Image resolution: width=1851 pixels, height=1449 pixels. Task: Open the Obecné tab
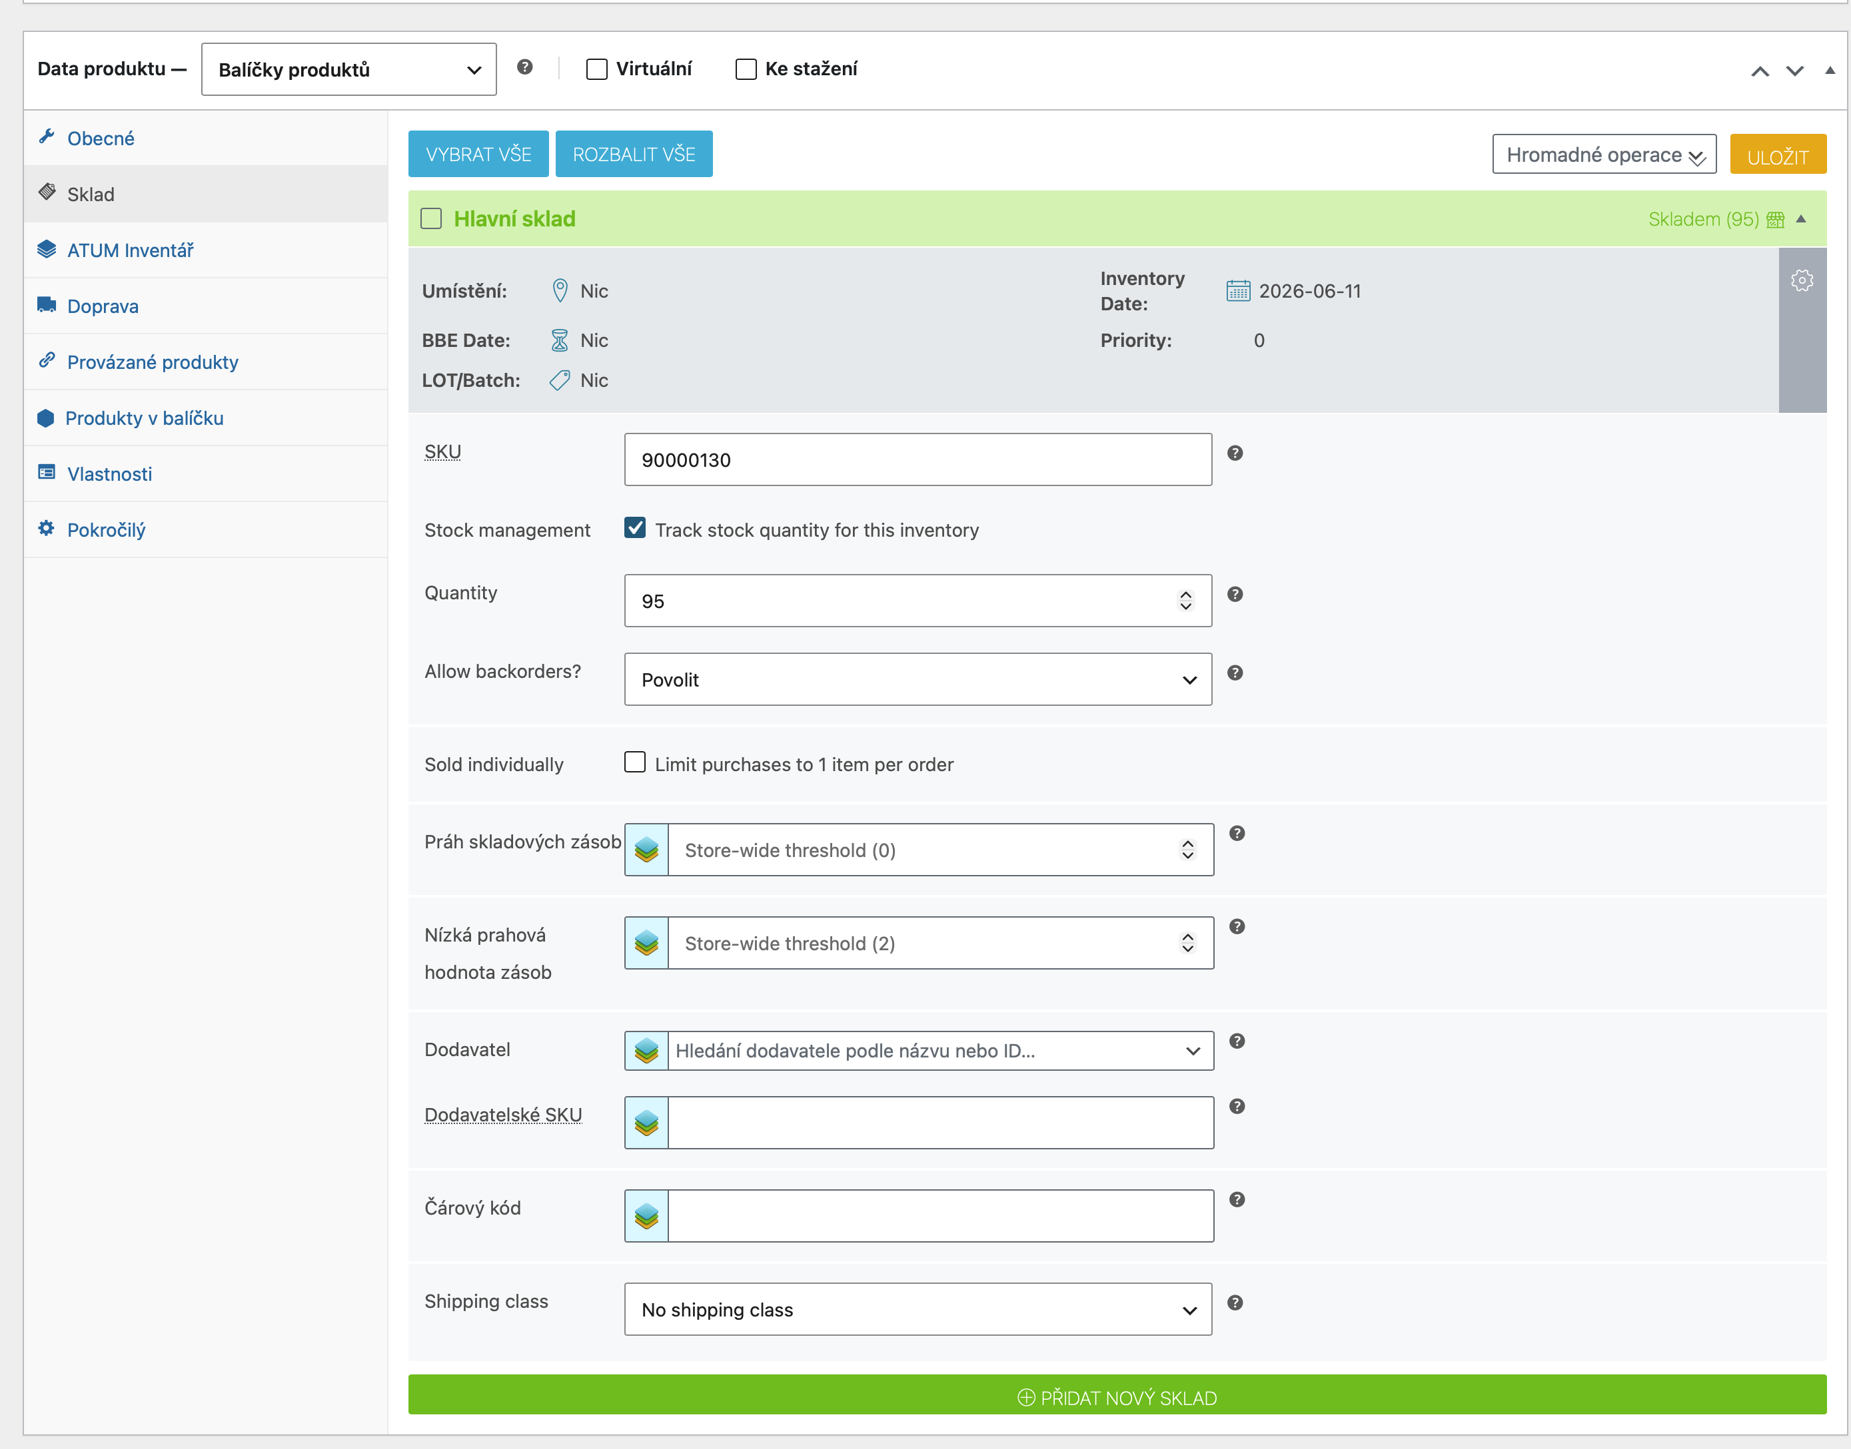click(x=205, y=139)
